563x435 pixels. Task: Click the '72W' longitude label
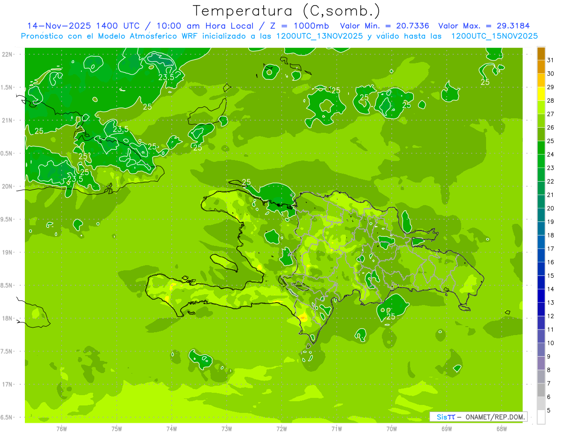281,429
